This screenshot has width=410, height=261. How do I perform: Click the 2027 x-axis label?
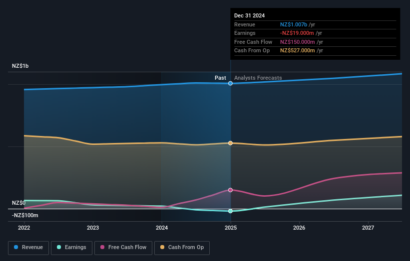point(368,228)
